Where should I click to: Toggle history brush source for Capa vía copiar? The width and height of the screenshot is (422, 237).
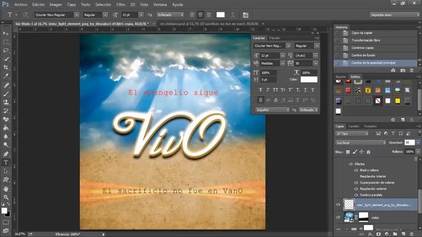tap(337, 33)
